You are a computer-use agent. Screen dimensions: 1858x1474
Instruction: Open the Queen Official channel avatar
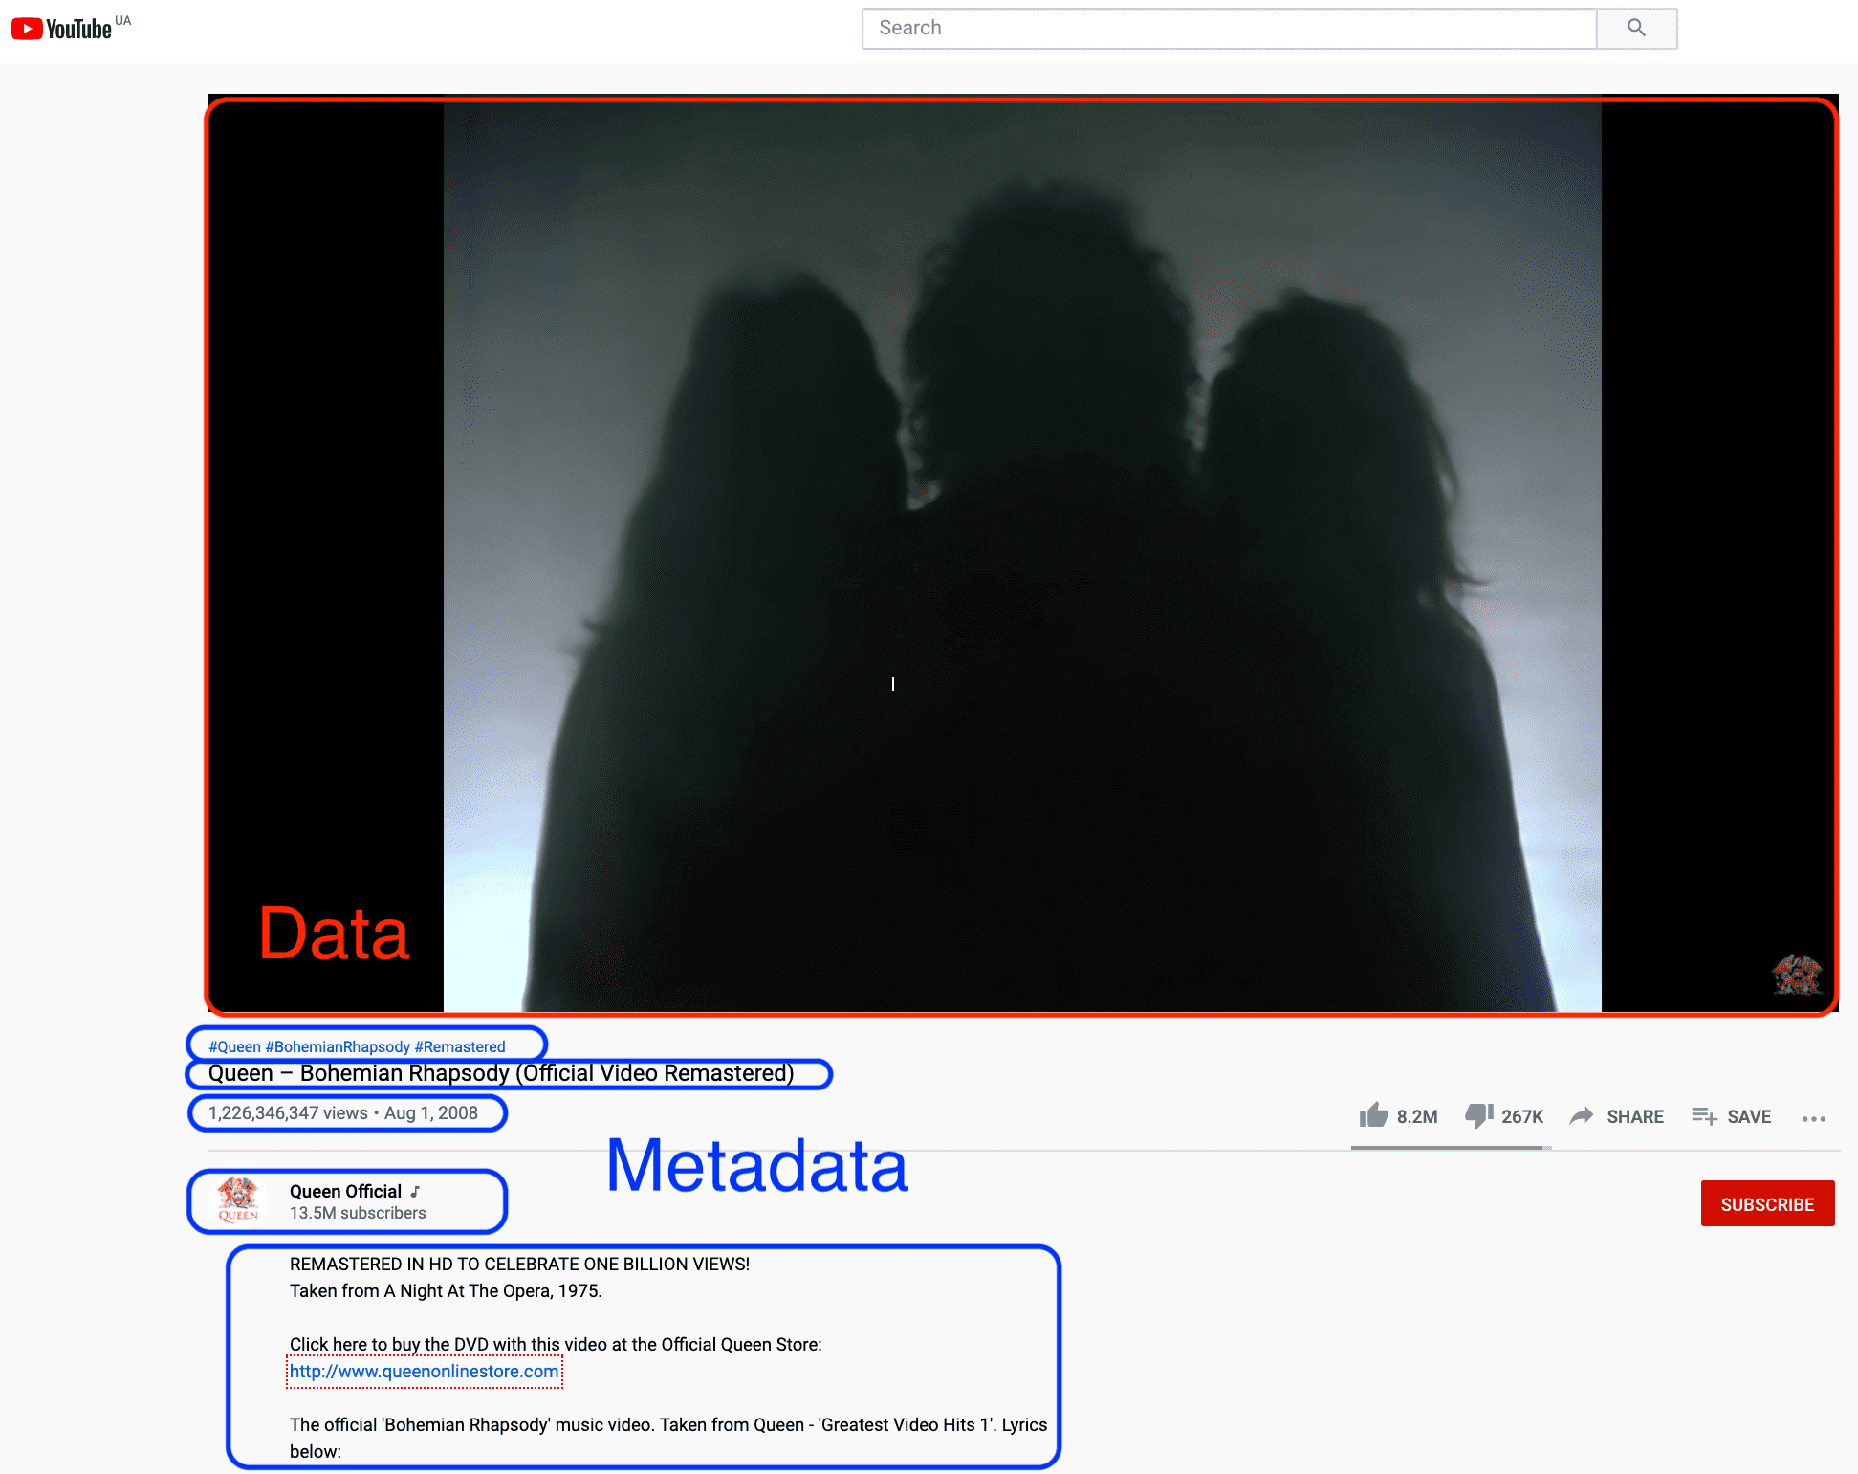238,1201
